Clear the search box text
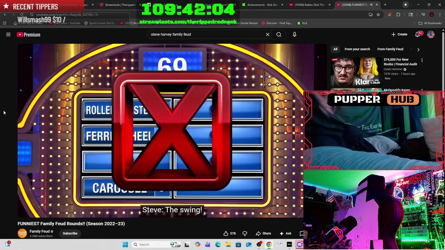Image resolution: width=445 pixels, height=250 pixels. click(x=268, y=34)
